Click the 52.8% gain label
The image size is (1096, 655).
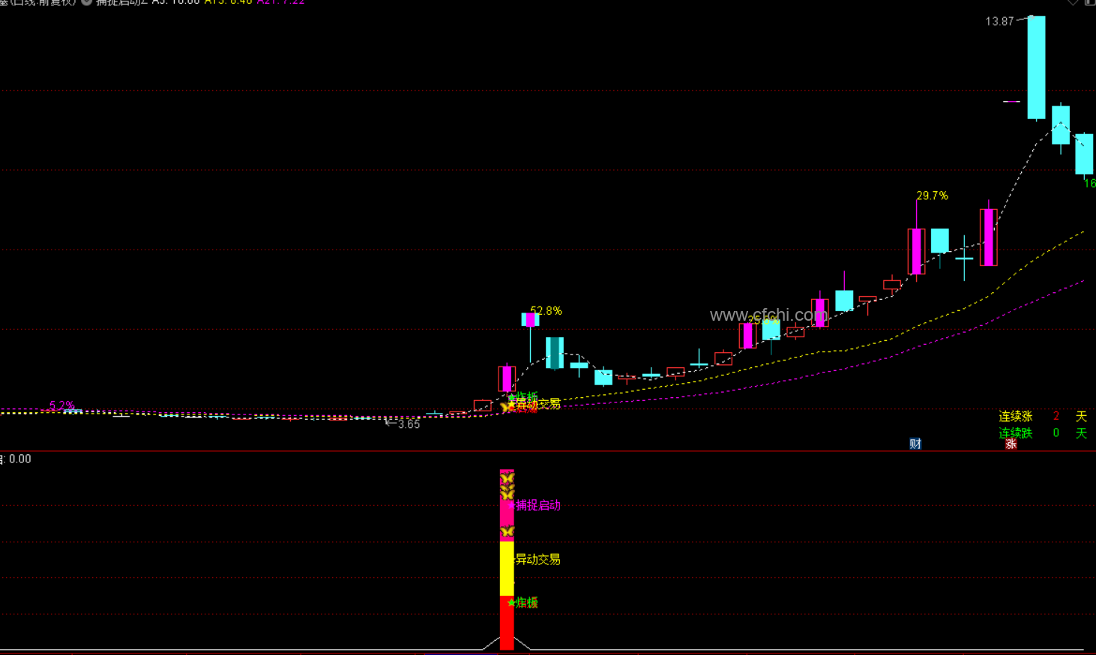click(x=546, y=311)
